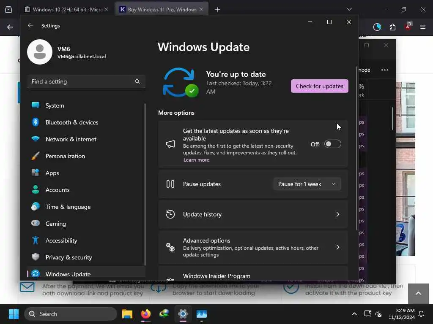433x324 pixels.
Task: Close the Windows 10 22H2 tab
Action: 106,9
